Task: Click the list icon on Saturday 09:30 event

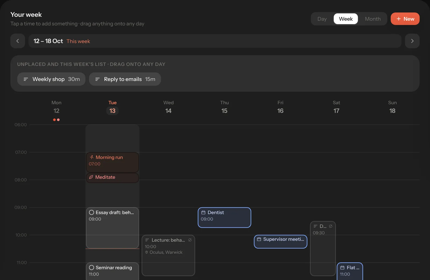Action: coord(315,226)
